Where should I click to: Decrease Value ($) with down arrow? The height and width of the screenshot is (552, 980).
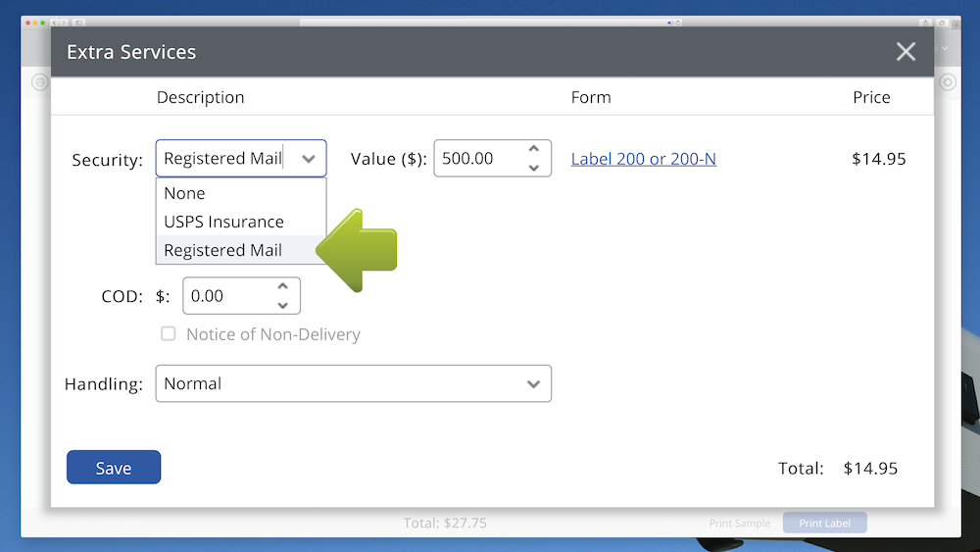pyautogui.click(x=534, y=168)
